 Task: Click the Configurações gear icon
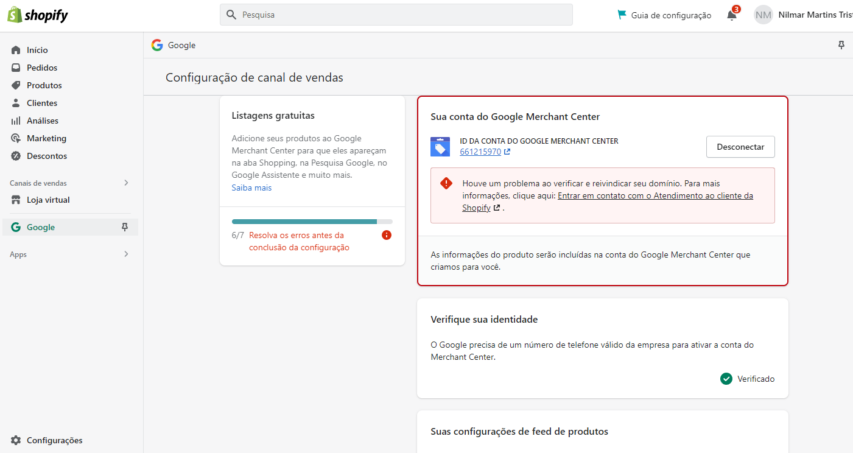click(x=16, y=440)
